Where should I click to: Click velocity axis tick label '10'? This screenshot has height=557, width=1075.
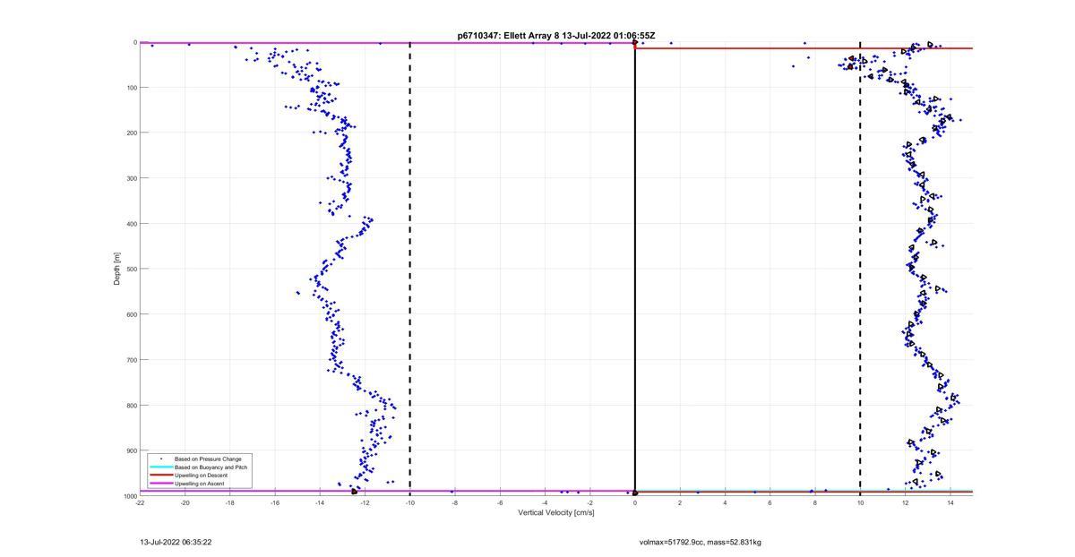point(860,503)
